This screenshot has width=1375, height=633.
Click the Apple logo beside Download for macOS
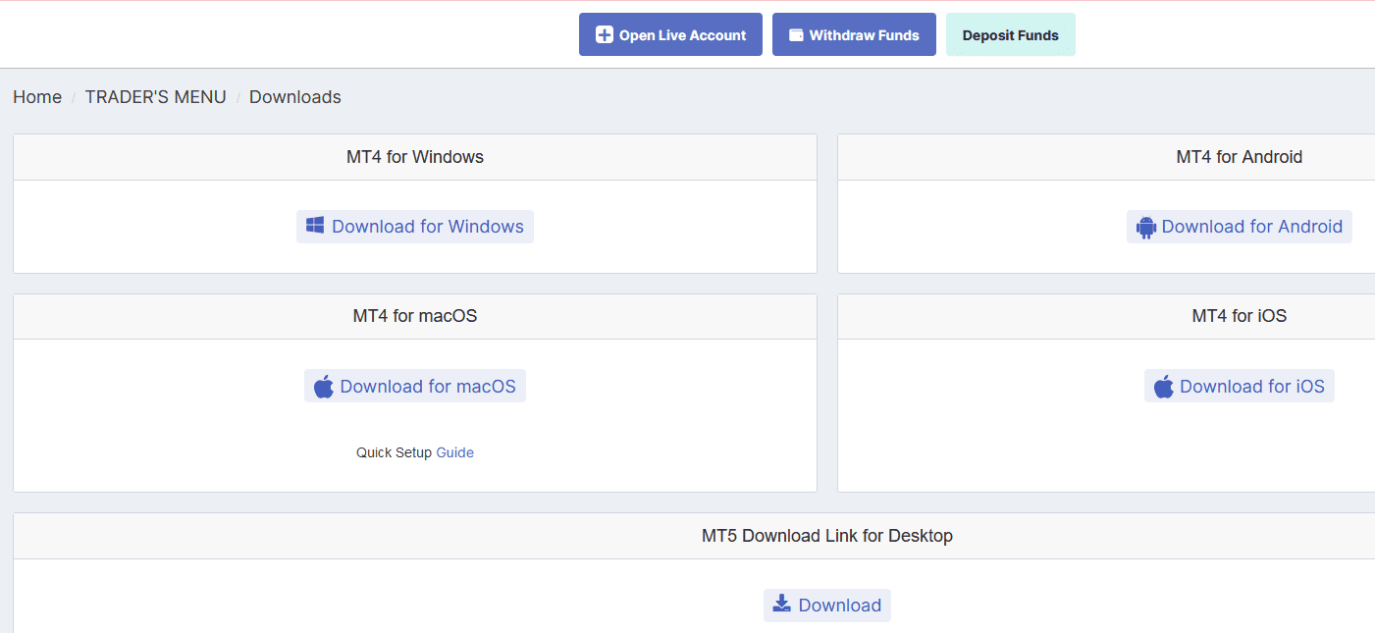coord(324,387)
